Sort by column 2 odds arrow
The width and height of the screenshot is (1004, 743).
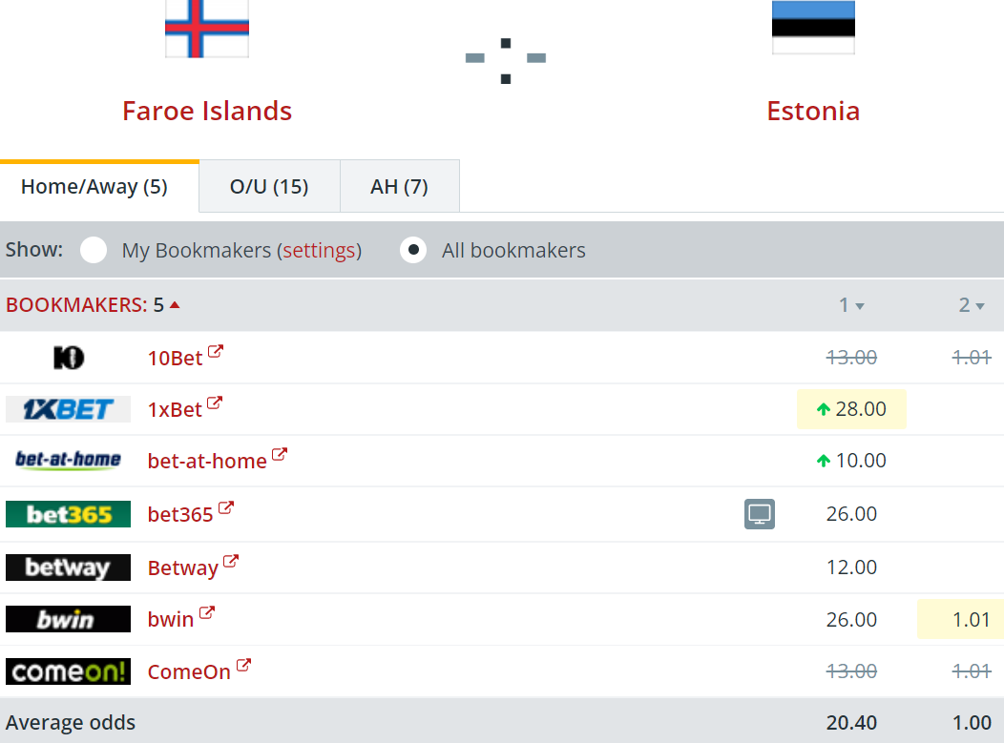coord(980,306)
